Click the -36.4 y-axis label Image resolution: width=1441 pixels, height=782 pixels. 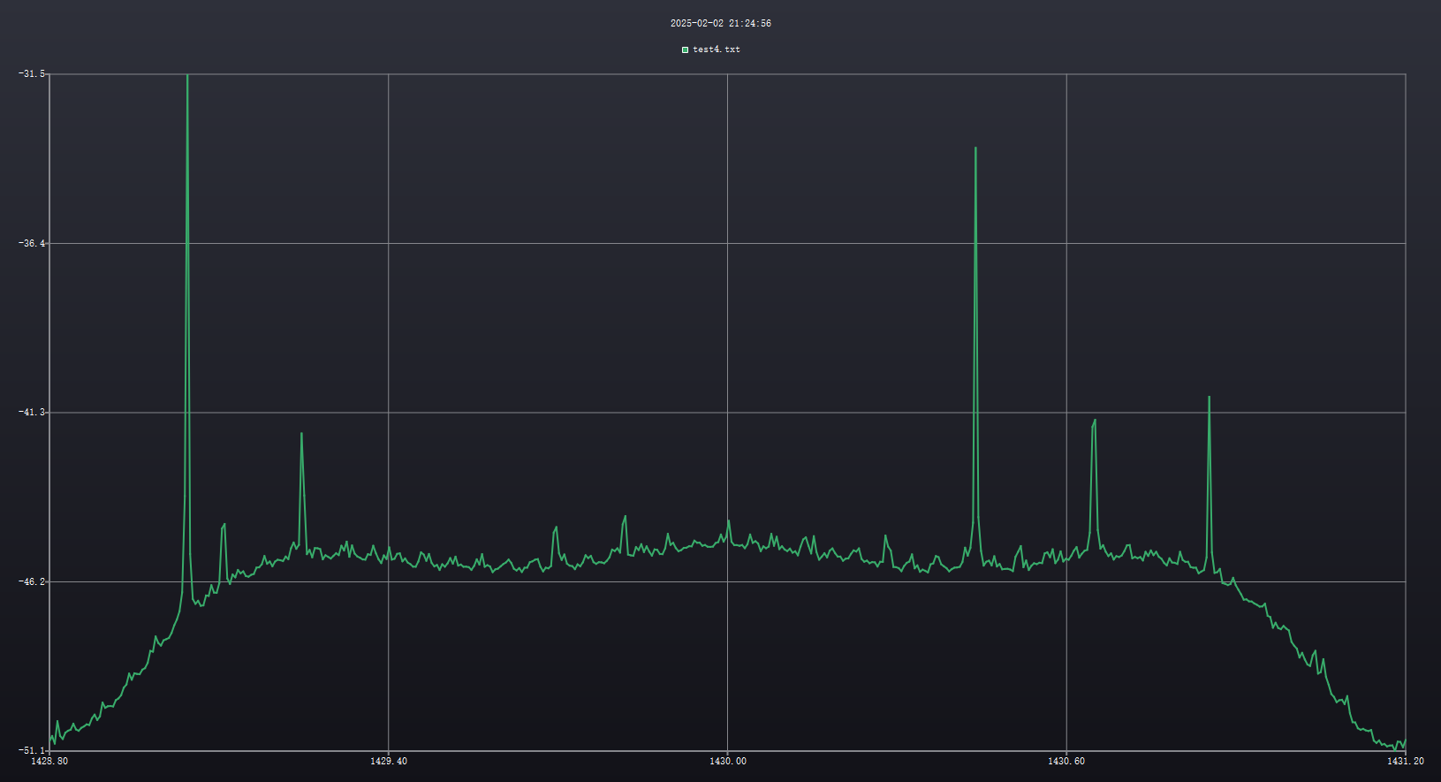(x=32, y=243)
